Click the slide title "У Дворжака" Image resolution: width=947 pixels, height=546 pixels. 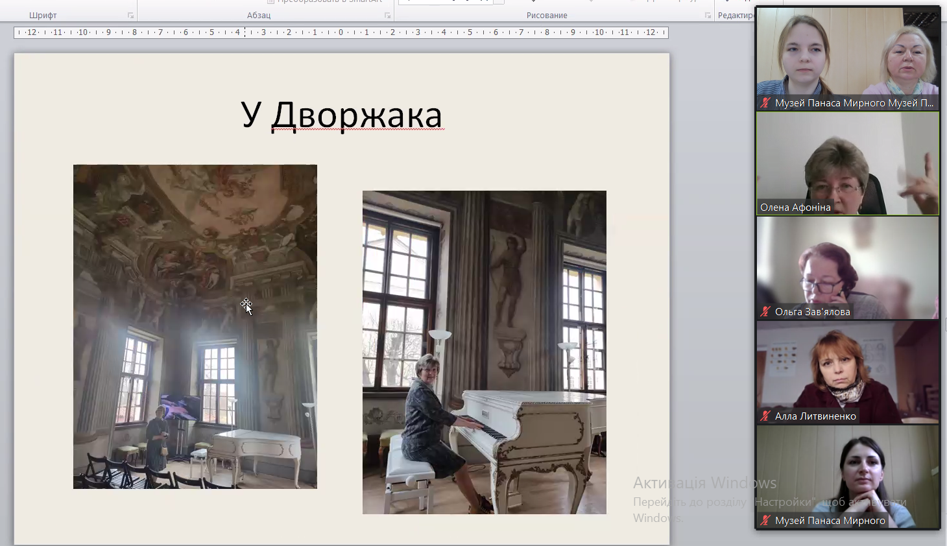pyautogui.click(x=341, y=115)
